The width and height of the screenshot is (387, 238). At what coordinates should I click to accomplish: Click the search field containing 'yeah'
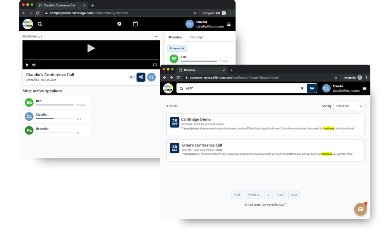coord(238,88)
